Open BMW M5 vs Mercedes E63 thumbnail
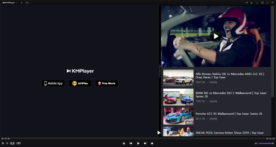276x147 pixels. click(178, 97)
